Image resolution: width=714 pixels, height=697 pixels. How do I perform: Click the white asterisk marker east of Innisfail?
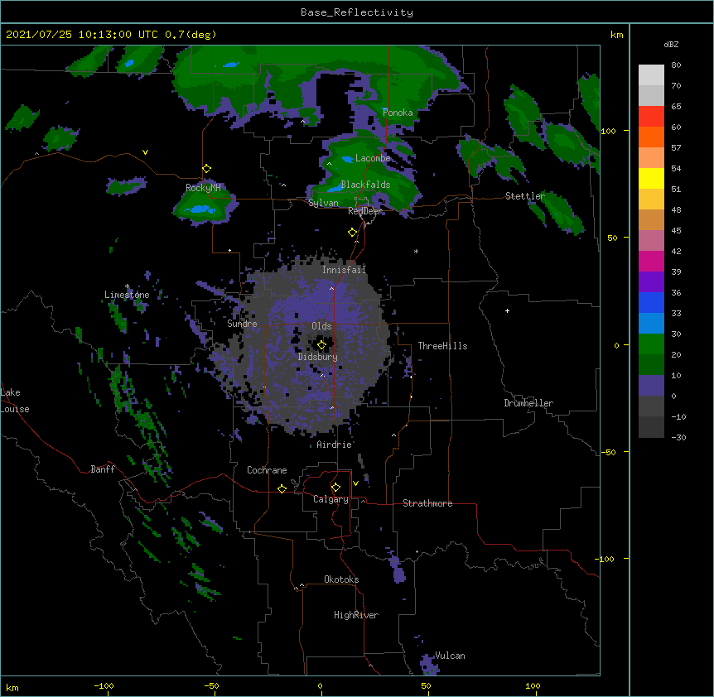(x=416, y=251)
